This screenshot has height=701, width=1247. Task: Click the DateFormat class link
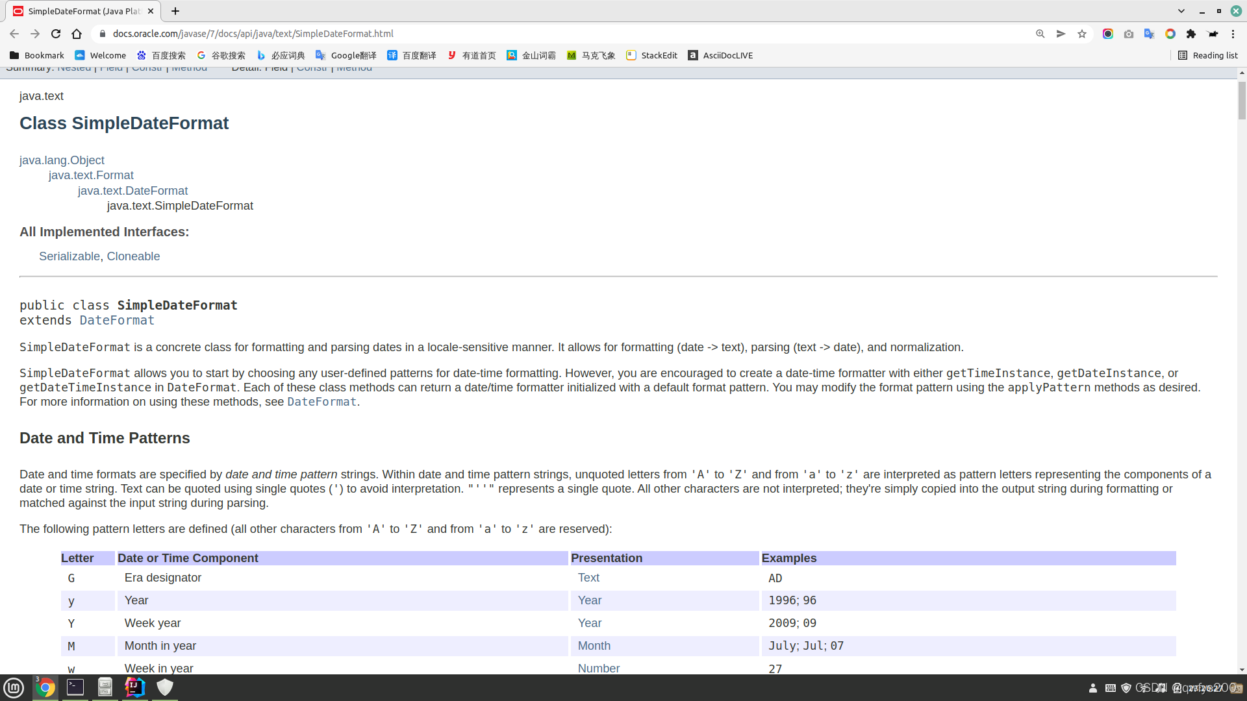116,319
